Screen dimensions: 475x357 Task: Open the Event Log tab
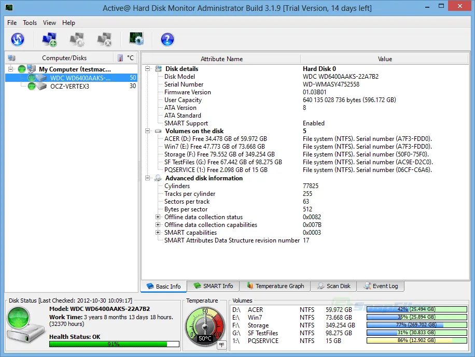click(381, 286)
